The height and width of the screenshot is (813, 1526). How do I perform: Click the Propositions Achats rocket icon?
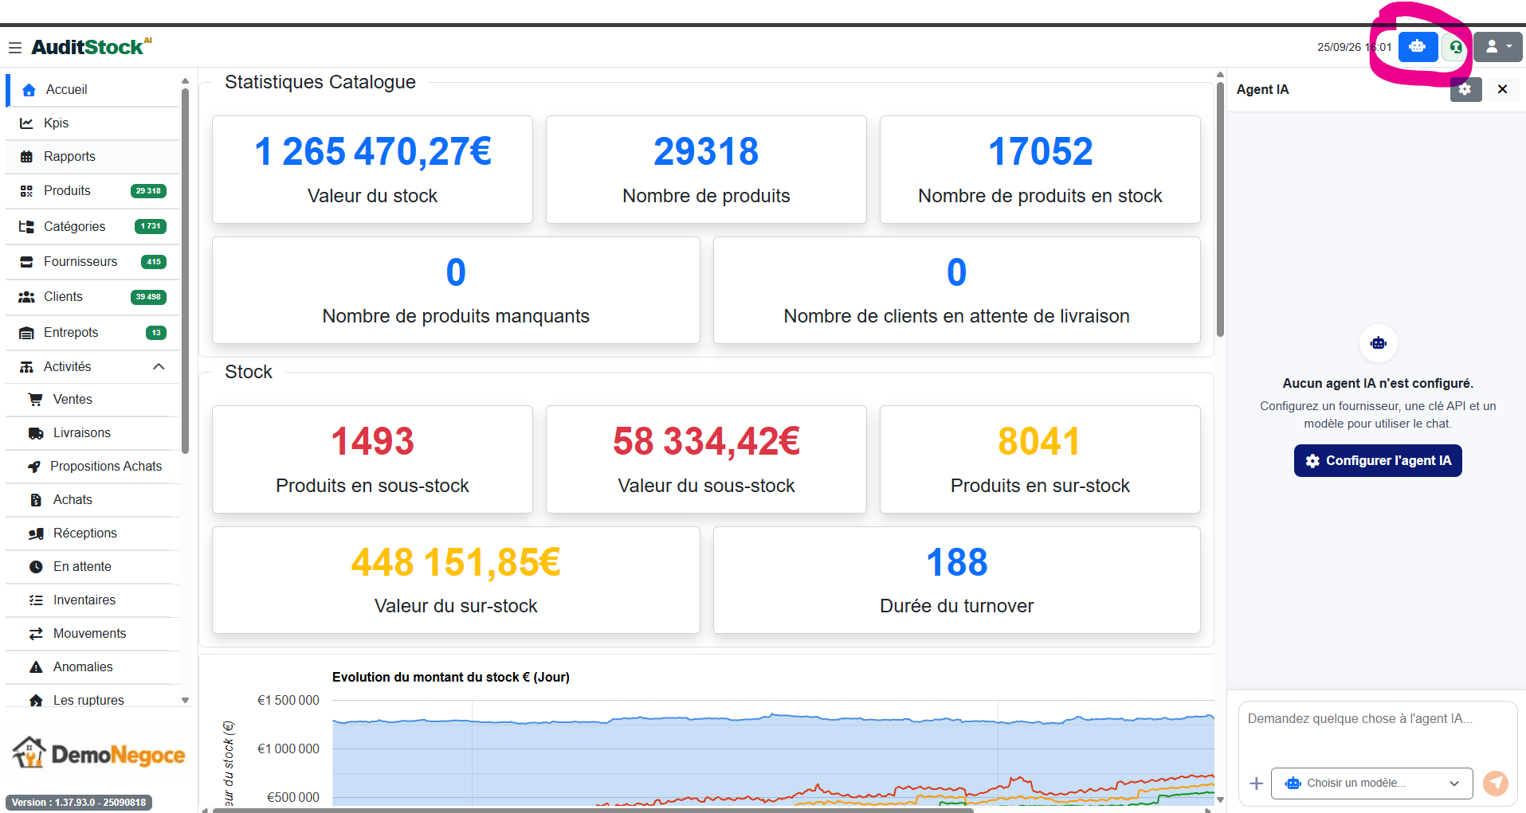(x=33, y=467)
